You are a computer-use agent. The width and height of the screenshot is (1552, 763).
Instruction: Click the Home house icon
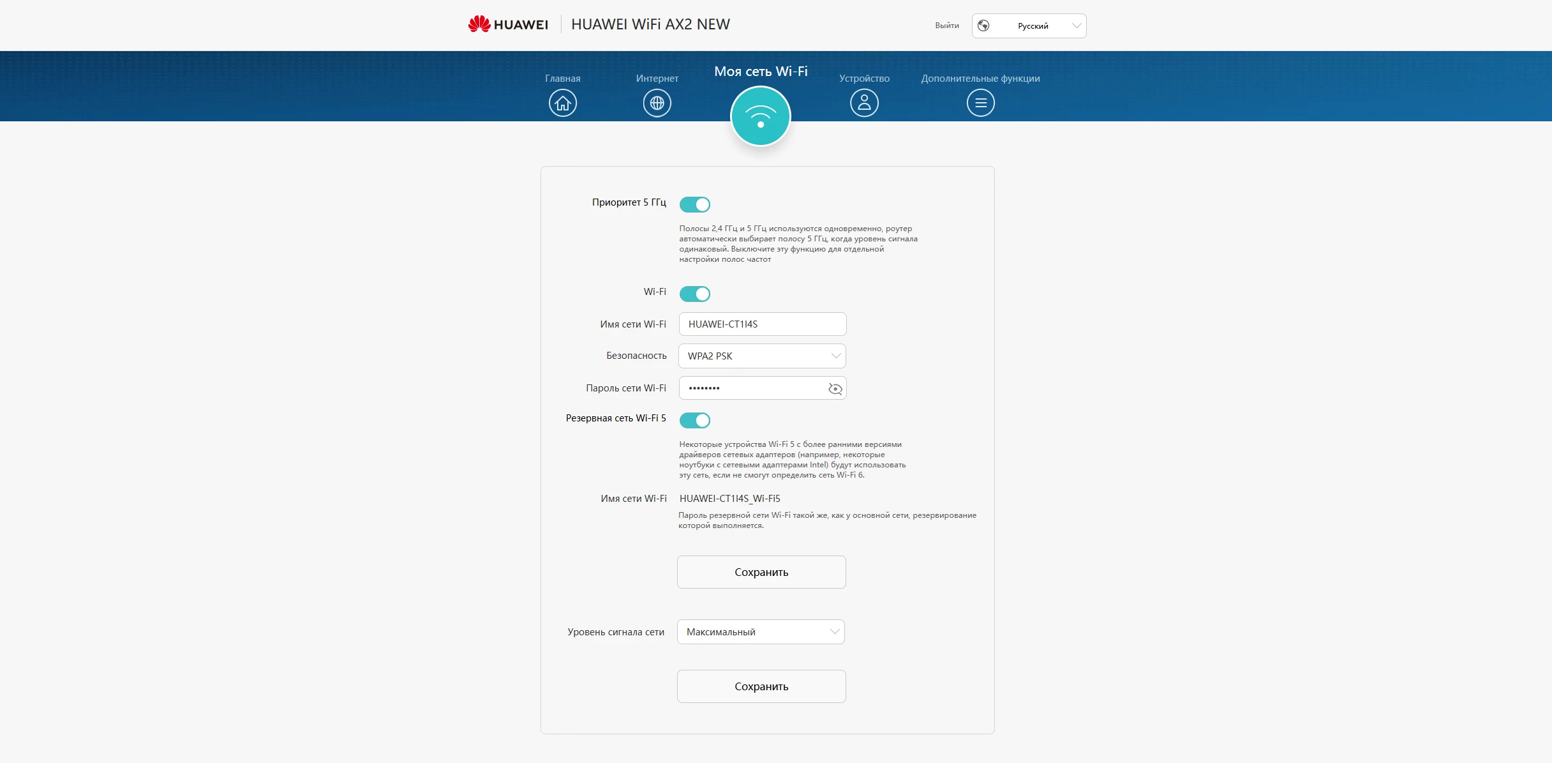[562, 103]
